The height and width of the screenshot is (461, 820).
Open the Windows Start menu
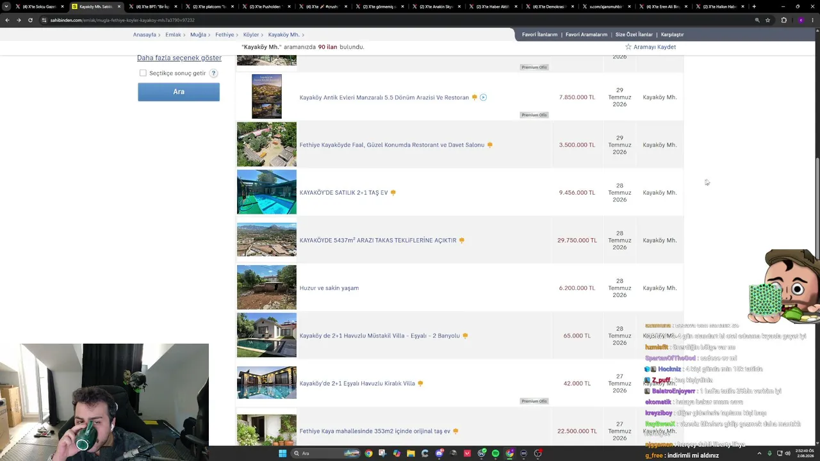pos(283,453)
